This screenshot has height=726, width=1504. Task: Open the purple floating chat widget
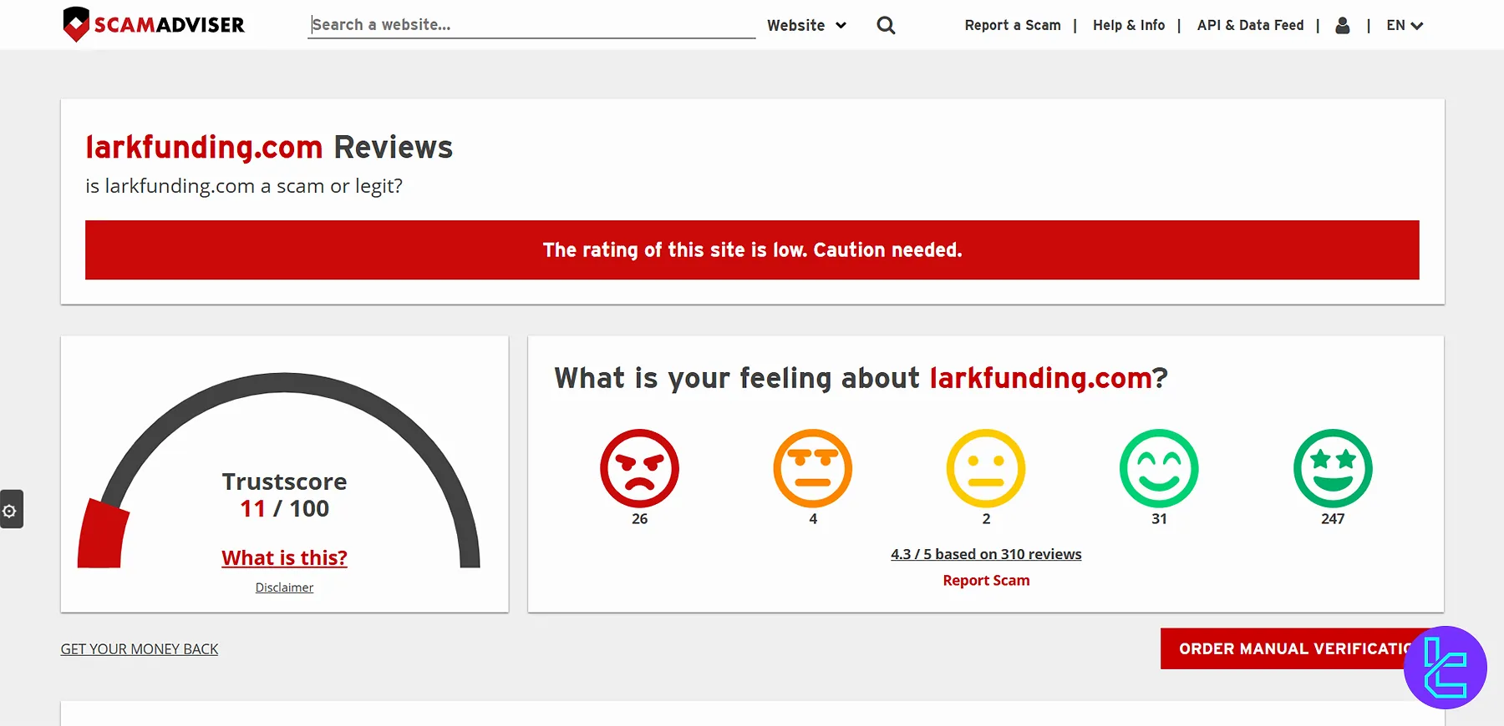point(1445,668)
